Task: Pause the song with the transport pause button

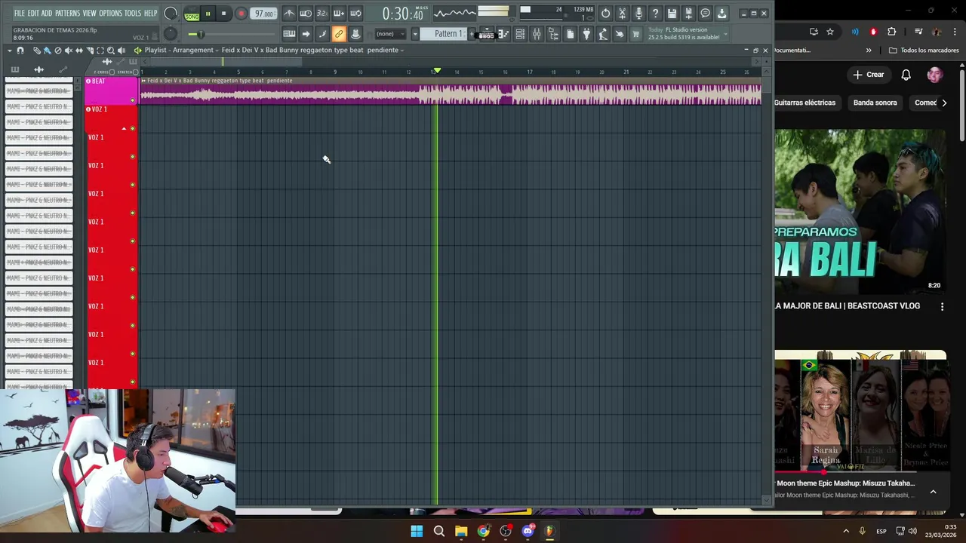Action: coord(208,14)
